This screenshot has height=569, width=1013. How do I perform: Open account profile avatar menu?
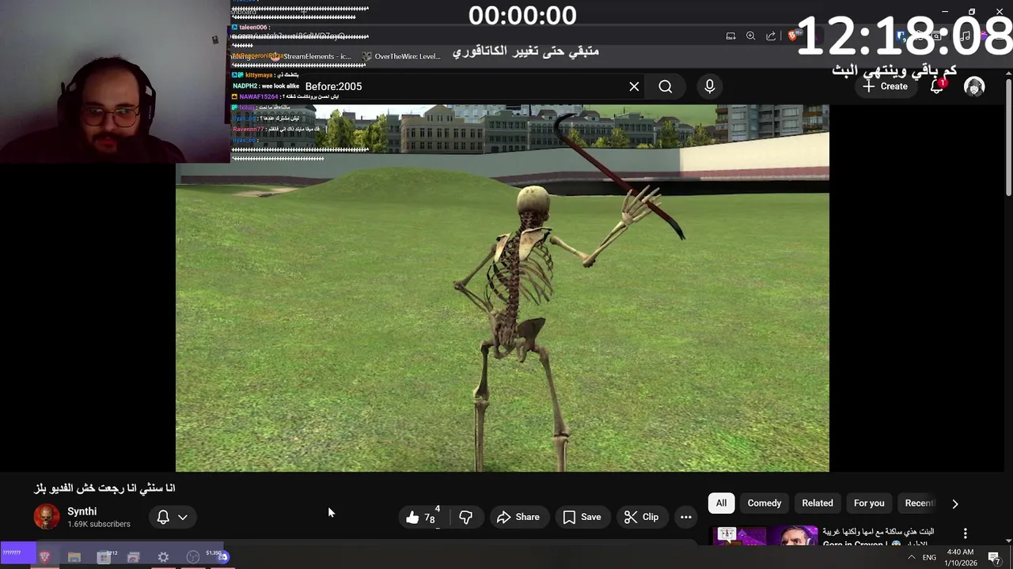975,86
